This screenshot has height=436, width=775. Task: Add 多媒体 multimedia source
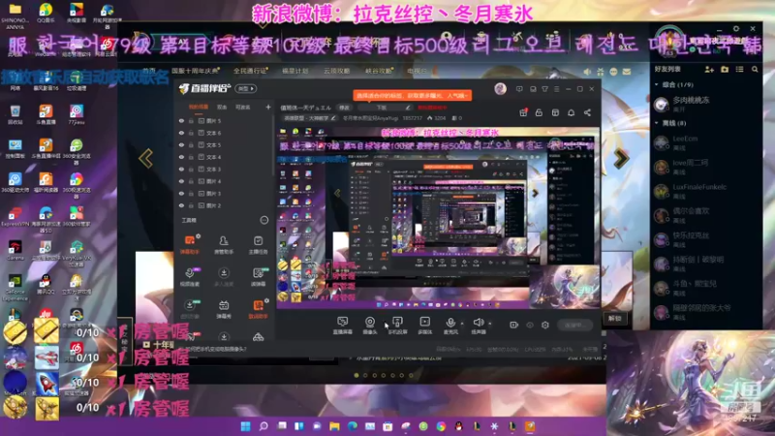tap(424, 326)
